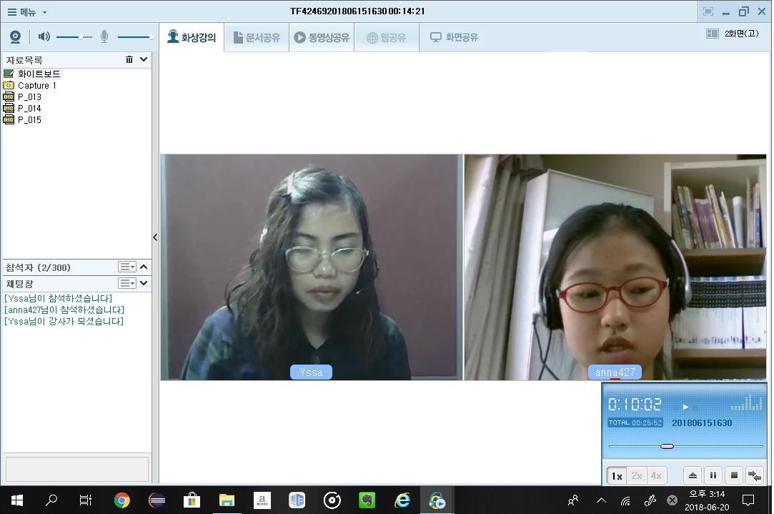Select the 화이트보드 item in the list
Image resolution: width=774 pixels, height=514 pixels.
click(x=39, y=74)
